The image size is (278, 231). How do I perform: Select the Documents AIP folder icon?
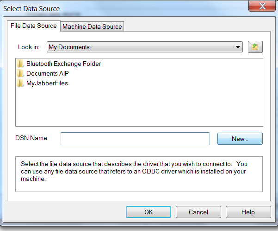[20, 73]
